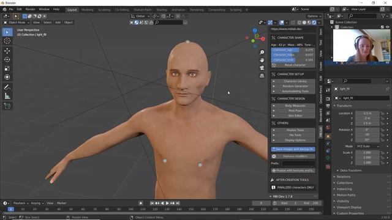Expand the Finalize Tools section
Screen dimensions: 392x220
[293, 130]
